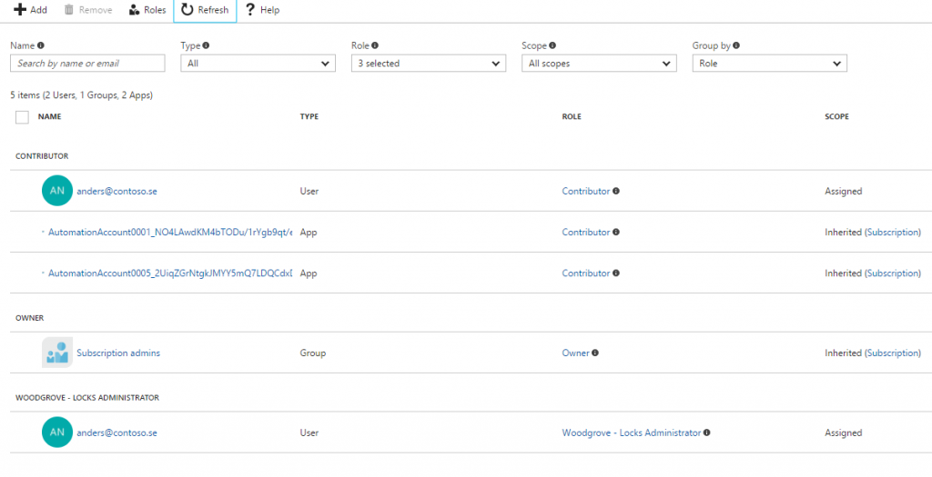Open anders@contoso.se under Woodgrove Locks Administrator
The image size is (932, 477).
(117, 432)
